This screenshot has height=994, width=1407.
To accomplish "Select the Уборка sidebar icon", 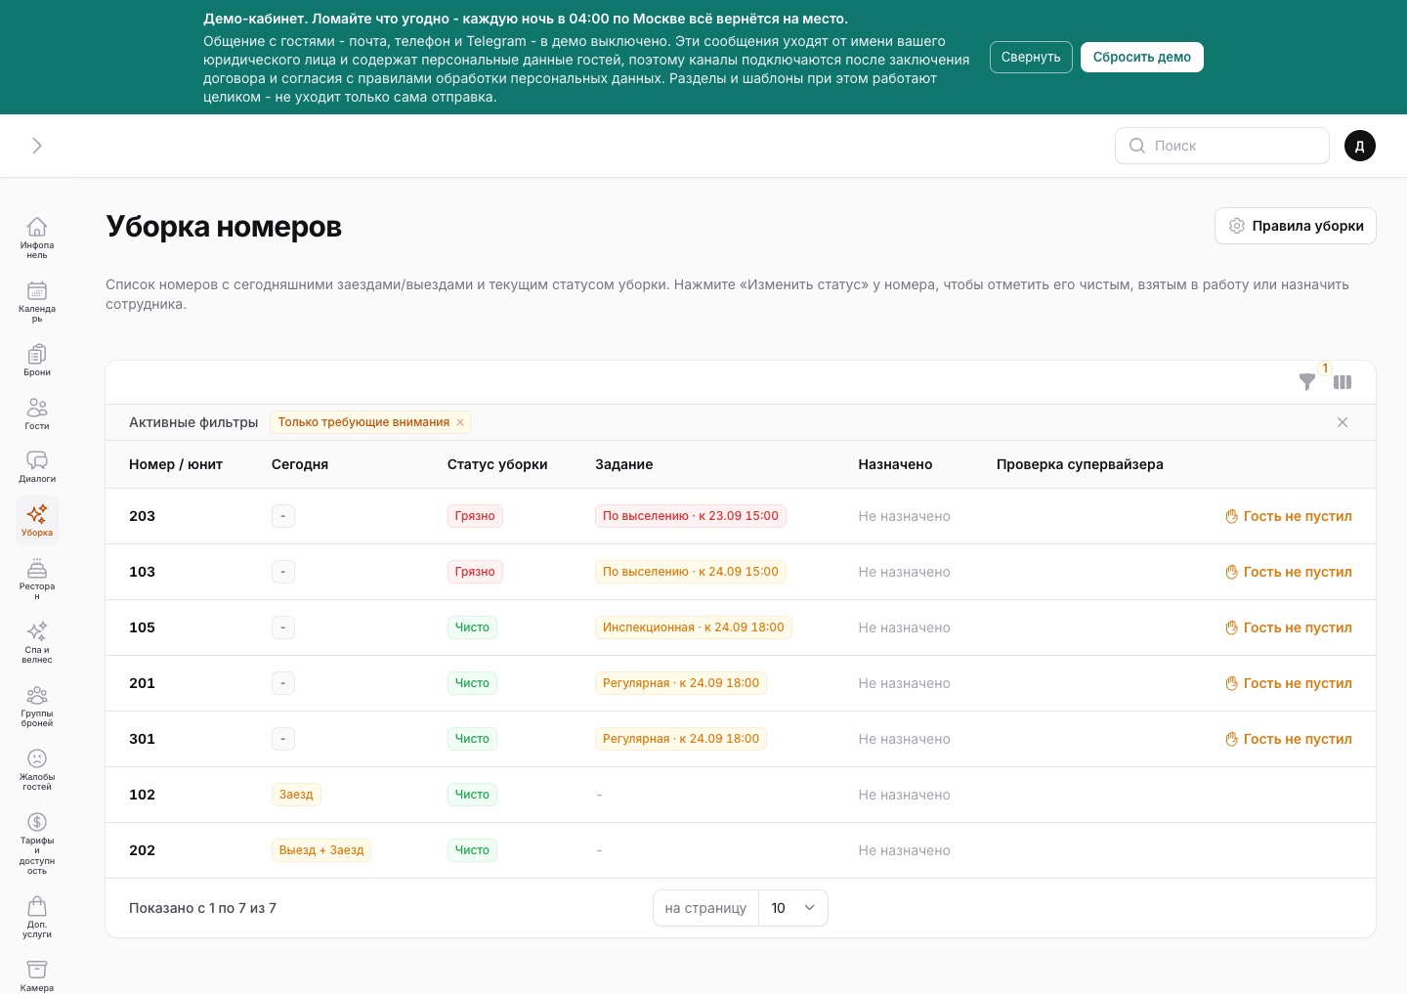I will [x=37, y=520].
